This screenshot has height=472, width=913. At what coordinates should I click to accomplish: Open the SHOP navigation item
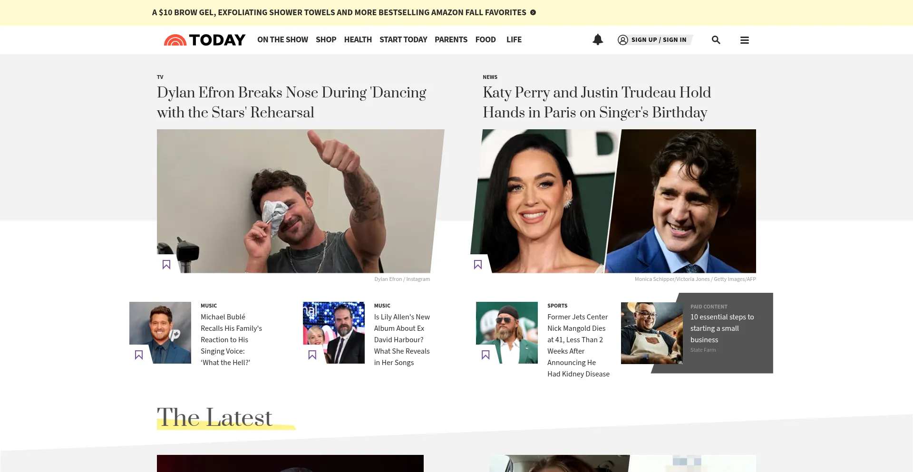click(x=326, y=40)
